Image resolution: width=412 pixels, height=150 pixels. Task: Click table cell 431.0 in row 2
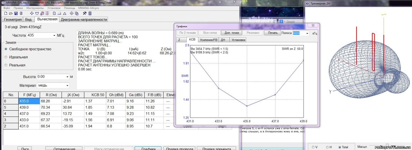pos(29,126)
